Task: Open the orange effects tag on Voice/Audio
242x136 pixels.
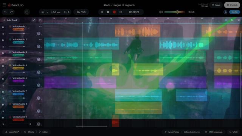Action: click(19, 29)
